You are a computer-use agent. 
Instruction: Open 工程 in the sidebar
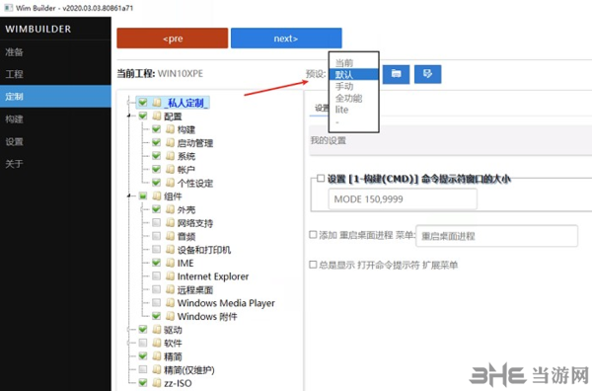55,74
